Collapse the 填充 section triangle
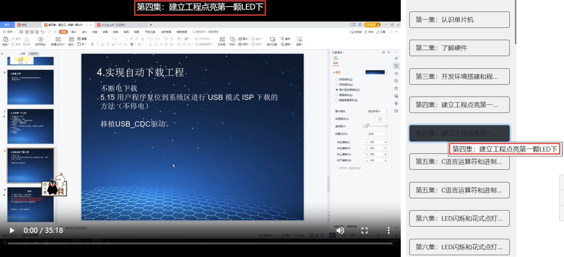 (333, 72)
